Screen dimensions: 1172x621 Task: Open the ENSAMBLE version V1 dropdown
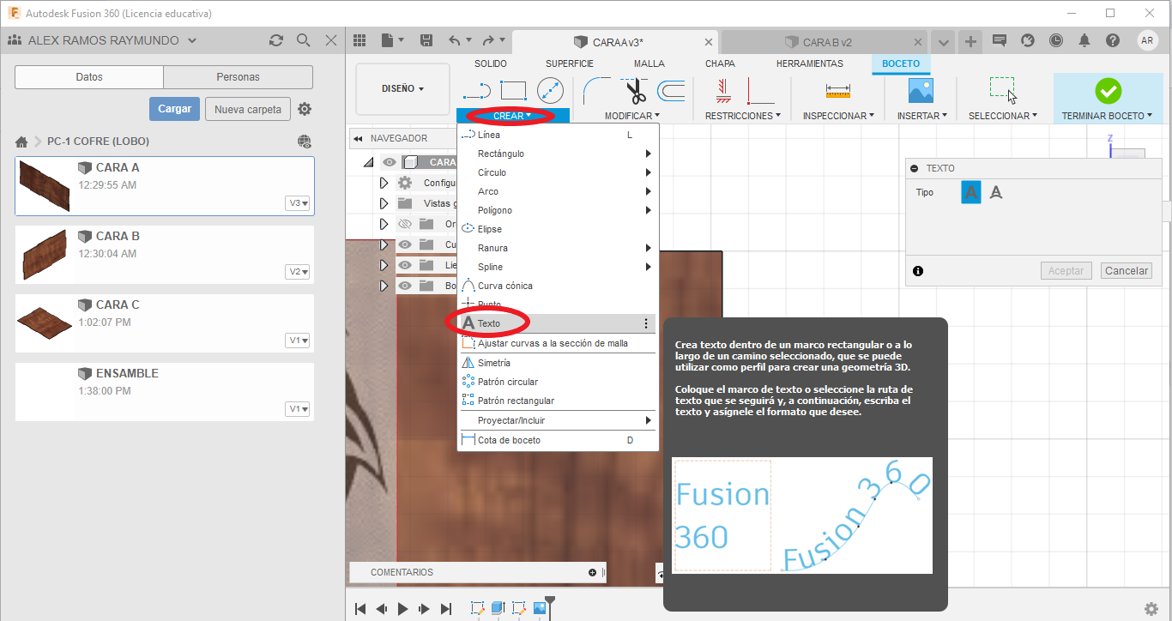click(299, 409)
